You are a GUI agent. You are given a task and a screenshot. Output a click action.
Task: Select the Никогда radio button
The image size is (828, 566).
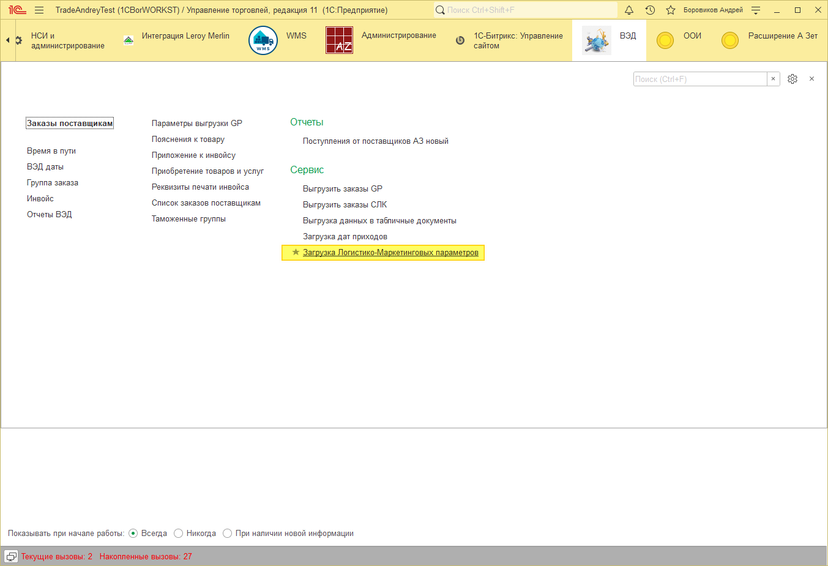(179, 533)
